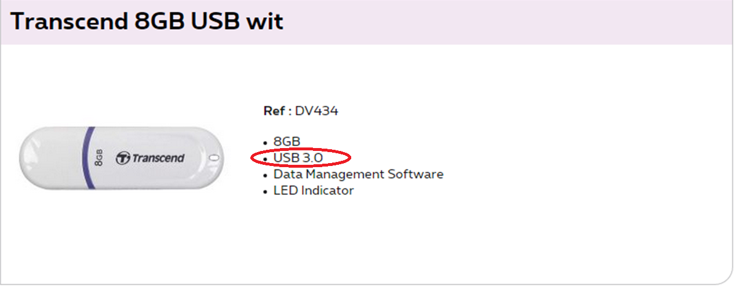Click the "Data Management Software" feature
This screenshot has height=288, width=736.
click(x=358, y=174)
